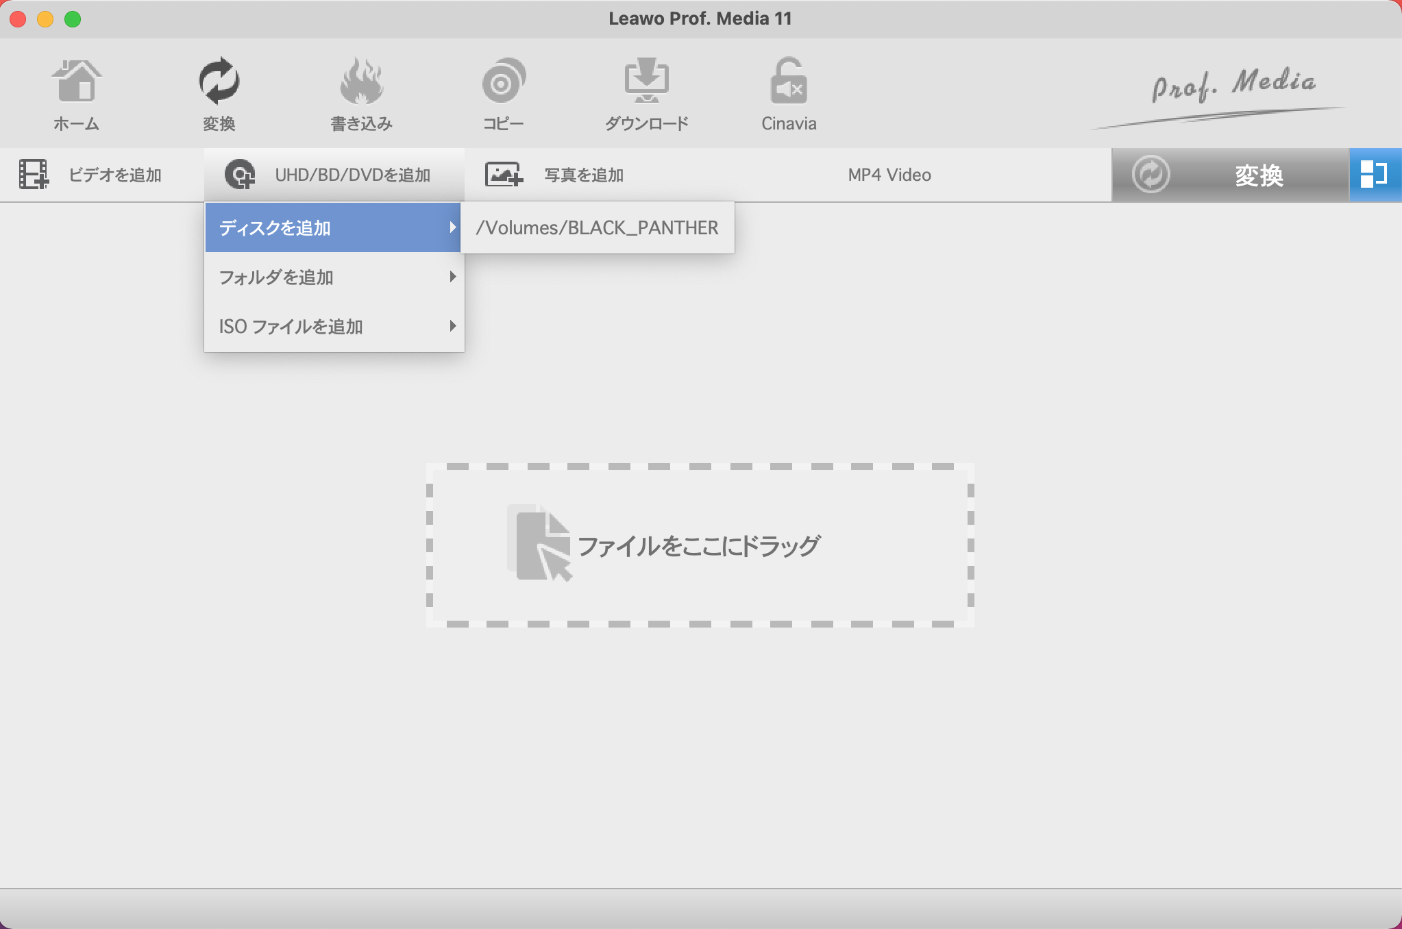
Task: Maximize the window with green button
Action: [73, 19]
